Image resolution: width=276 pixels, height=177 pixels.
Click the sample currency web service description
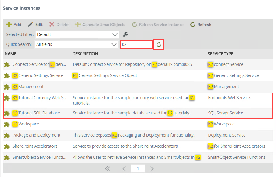coord(134,100)
